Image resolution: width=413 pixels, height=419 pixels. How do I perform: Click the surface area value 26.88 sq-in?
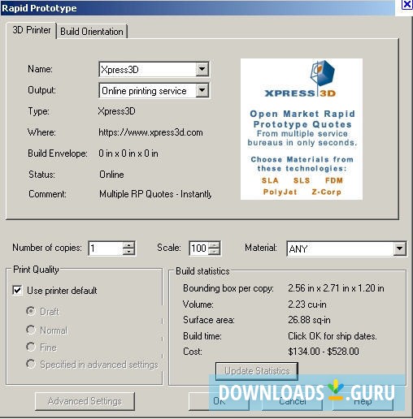309,320
